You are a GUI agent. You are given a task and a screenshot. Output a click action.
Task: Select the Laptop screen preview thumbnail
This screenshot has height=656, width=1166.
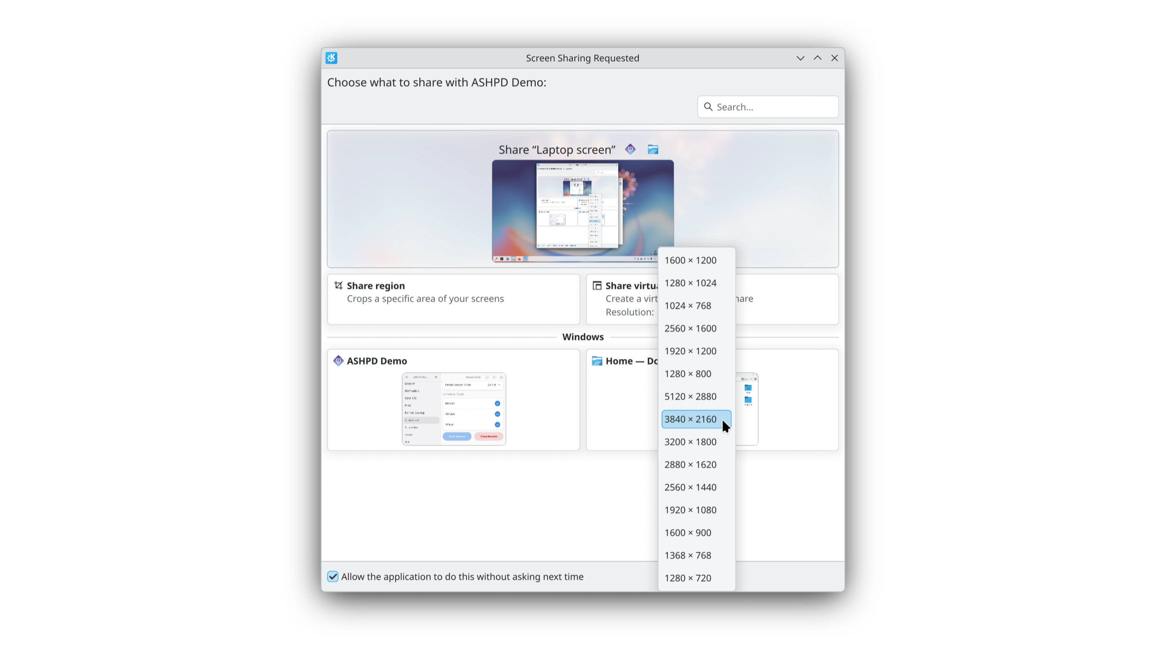pyautogui.click(x=583, y=211)
